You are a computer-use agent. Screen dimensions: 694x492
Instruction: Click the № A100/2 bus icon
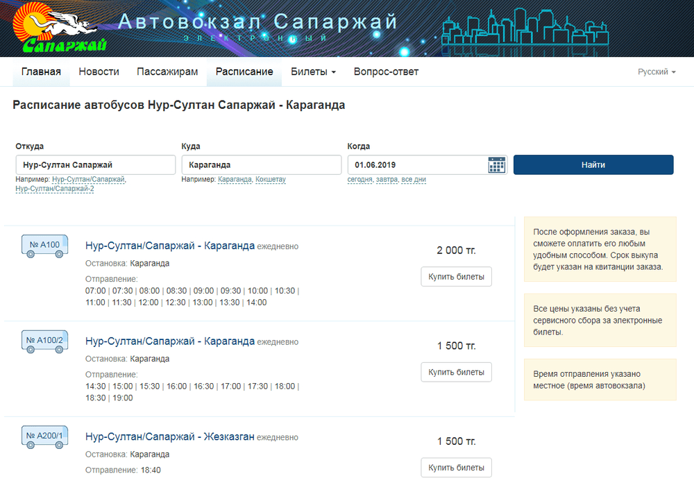coord(44,341)
